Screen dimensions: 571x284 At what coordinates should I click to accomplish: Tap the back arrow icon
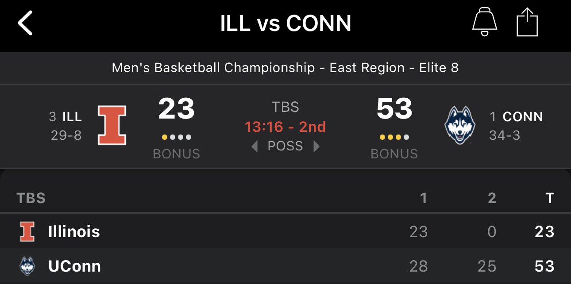click(x=25, y=23)
